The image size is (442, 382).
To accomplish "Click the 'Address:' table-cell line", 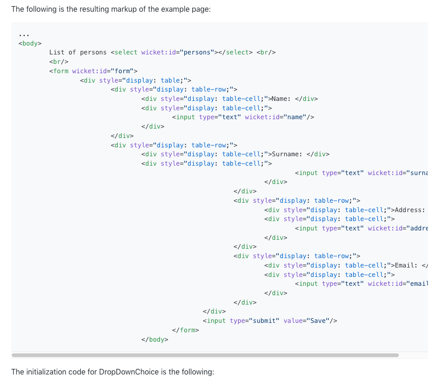I will coord(346,210).
